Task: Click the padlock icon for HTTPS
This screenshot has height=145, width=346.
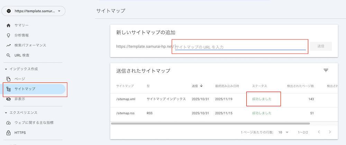Action: [x=9, y=133]
